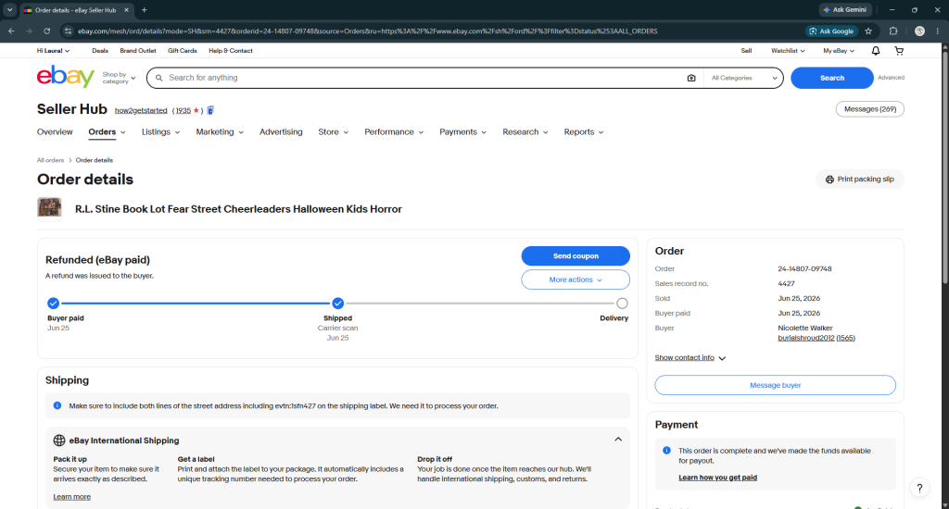
Task: Click the Sell link in header
Action: coord(746,51)
